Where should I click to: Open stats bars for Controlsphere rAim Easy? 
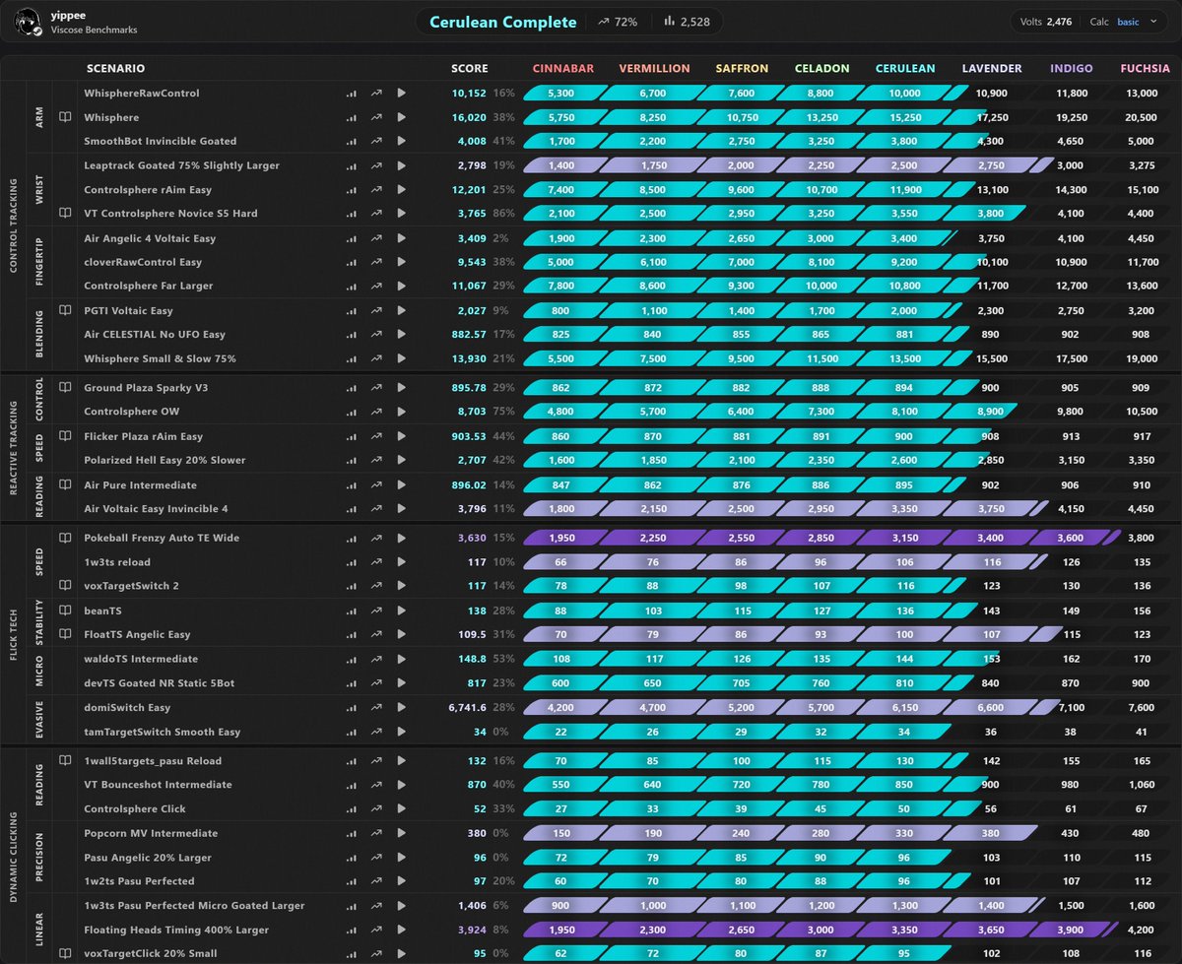(x=351, y=189)
